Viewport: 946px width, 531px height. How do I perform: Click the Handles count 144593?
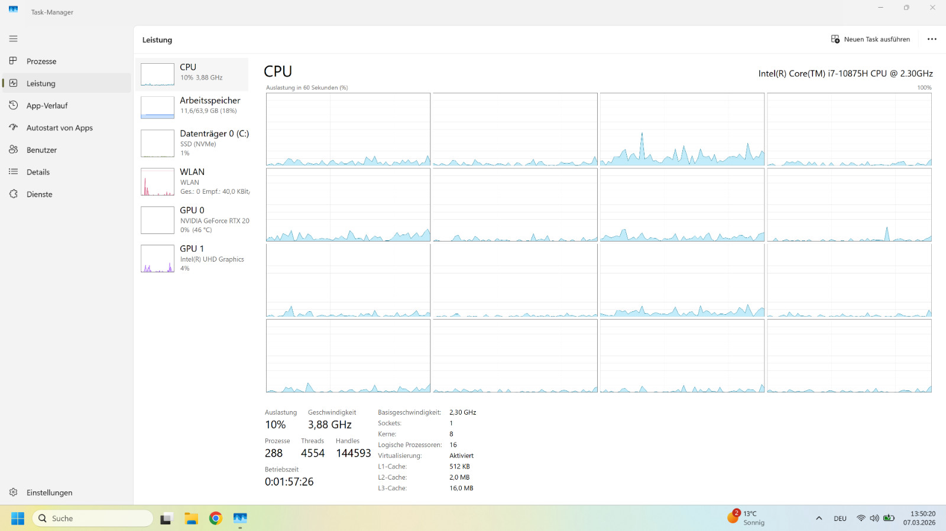[354, 453]
